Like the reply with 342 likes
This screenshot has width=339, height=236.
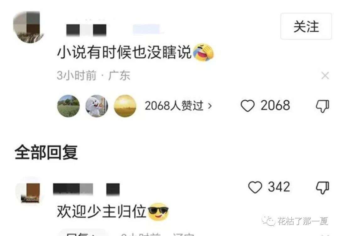click(x=255, y=187)
